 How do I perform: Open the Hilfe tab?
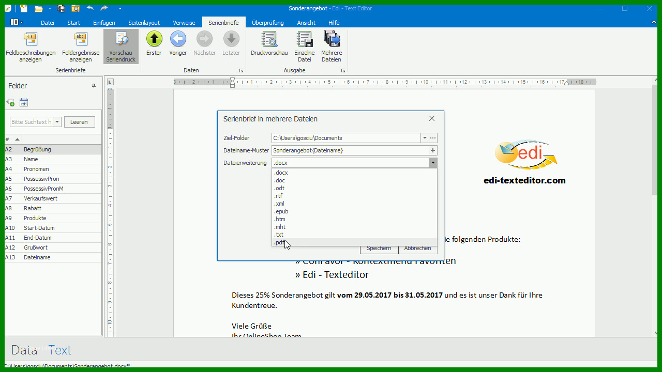(334, 23)
